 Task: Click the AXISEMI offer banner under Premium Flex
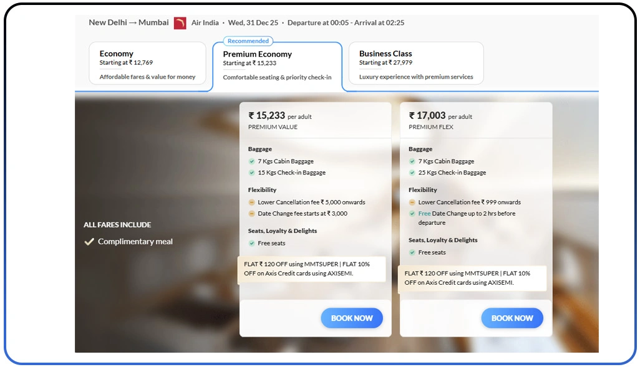[x=472, y=278]
